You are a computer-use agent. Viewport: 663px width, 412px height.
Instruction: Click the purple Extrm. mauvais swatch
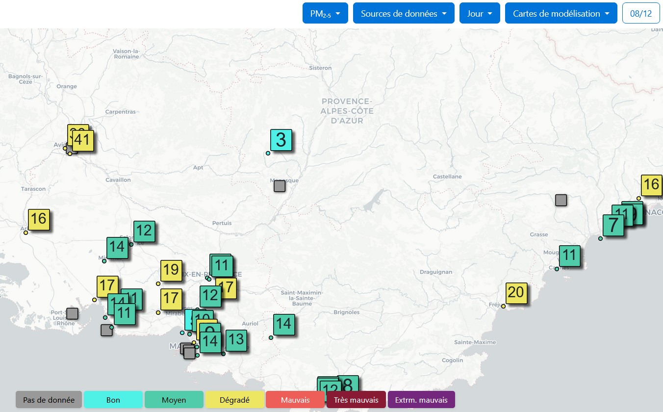coord(421,400)
